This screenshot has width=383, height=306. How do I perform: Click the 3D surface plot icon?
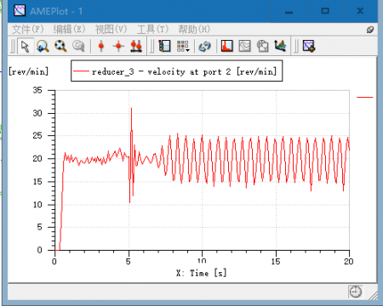280,46
